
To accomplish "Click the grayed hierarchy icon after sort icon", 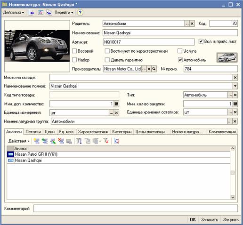I will pos(88,141).
